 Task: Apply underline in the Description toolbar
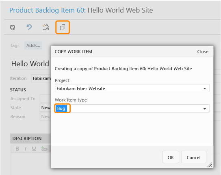[34, 149]
